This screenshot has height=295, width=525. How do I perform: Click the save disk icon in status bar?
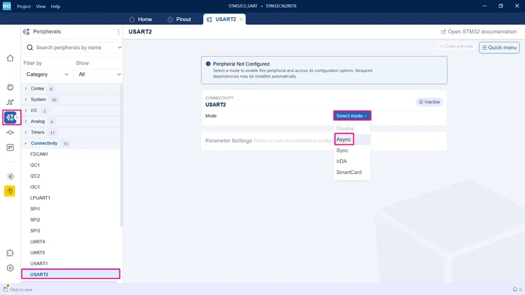(5, 289)
